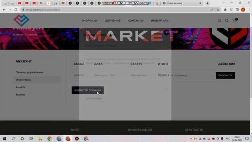Click the order number textarea in popup

click(125, 72)
